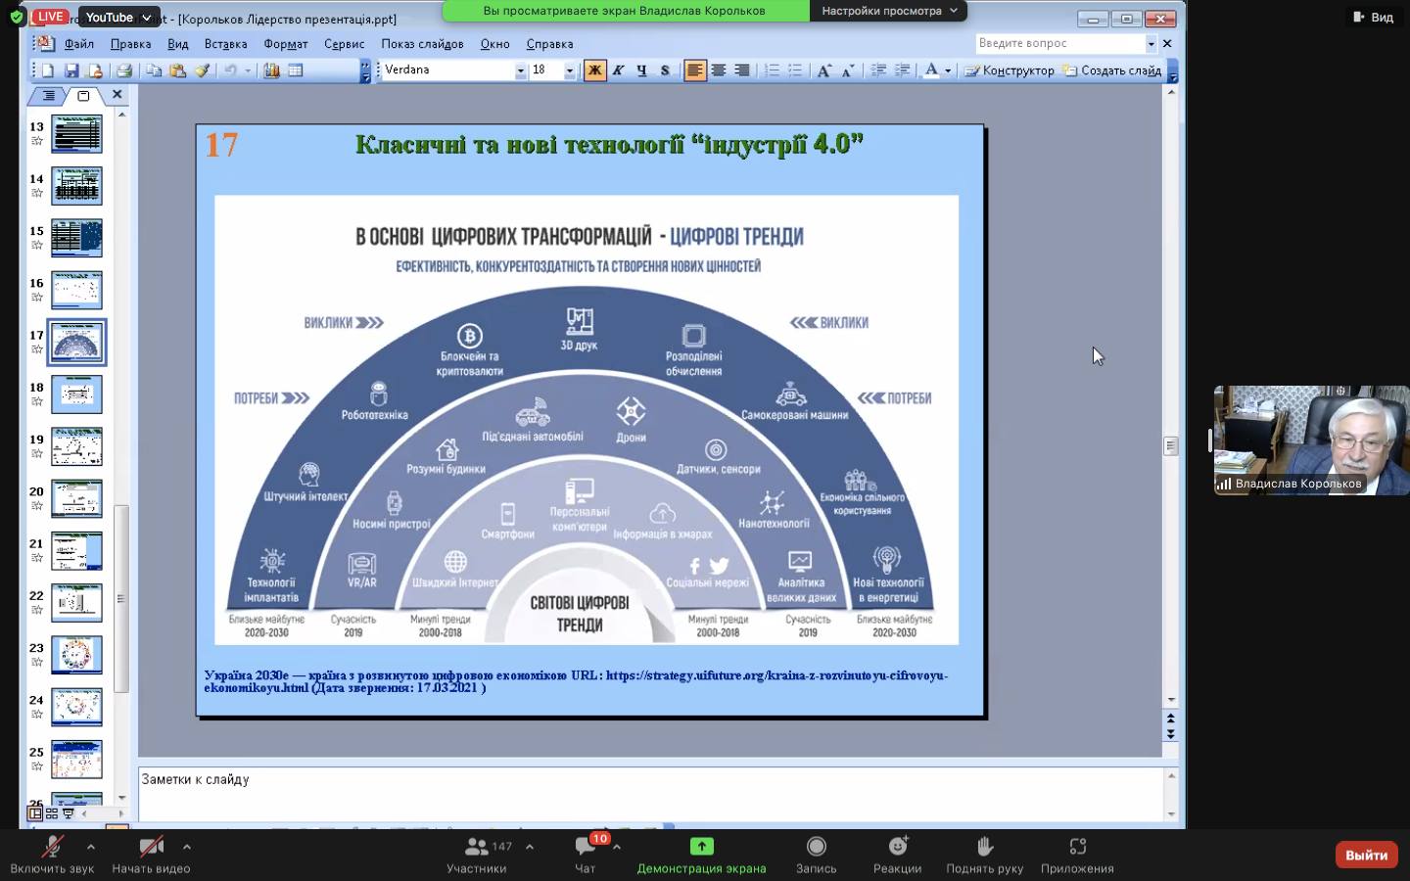Screen dimensions: 1410x881
Task: Open the font size dropdown showing 18
Action: click(x=569, y=70)
